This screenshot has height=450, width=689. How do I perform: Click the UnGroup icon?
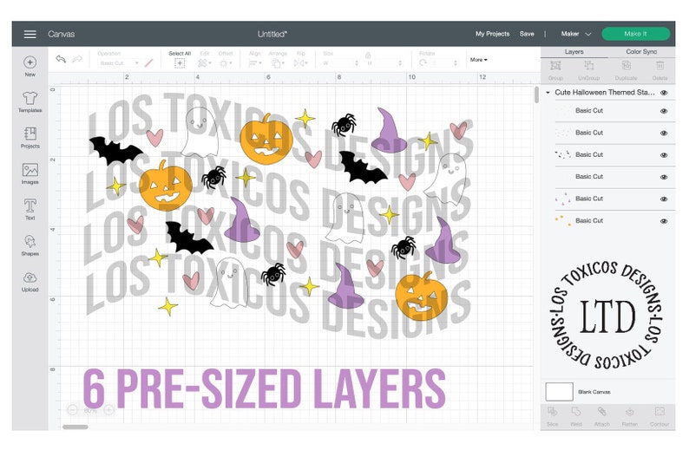pos(589,66)
